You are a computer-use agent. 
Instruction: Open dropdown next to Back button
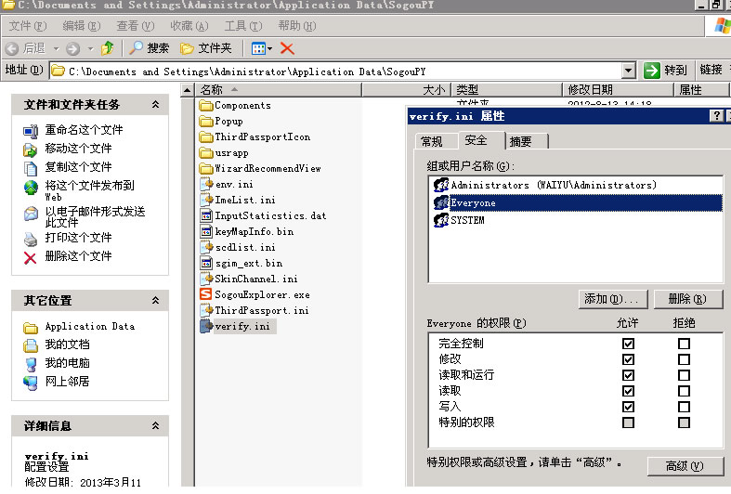pyautogui.click(x=56, y=48)
